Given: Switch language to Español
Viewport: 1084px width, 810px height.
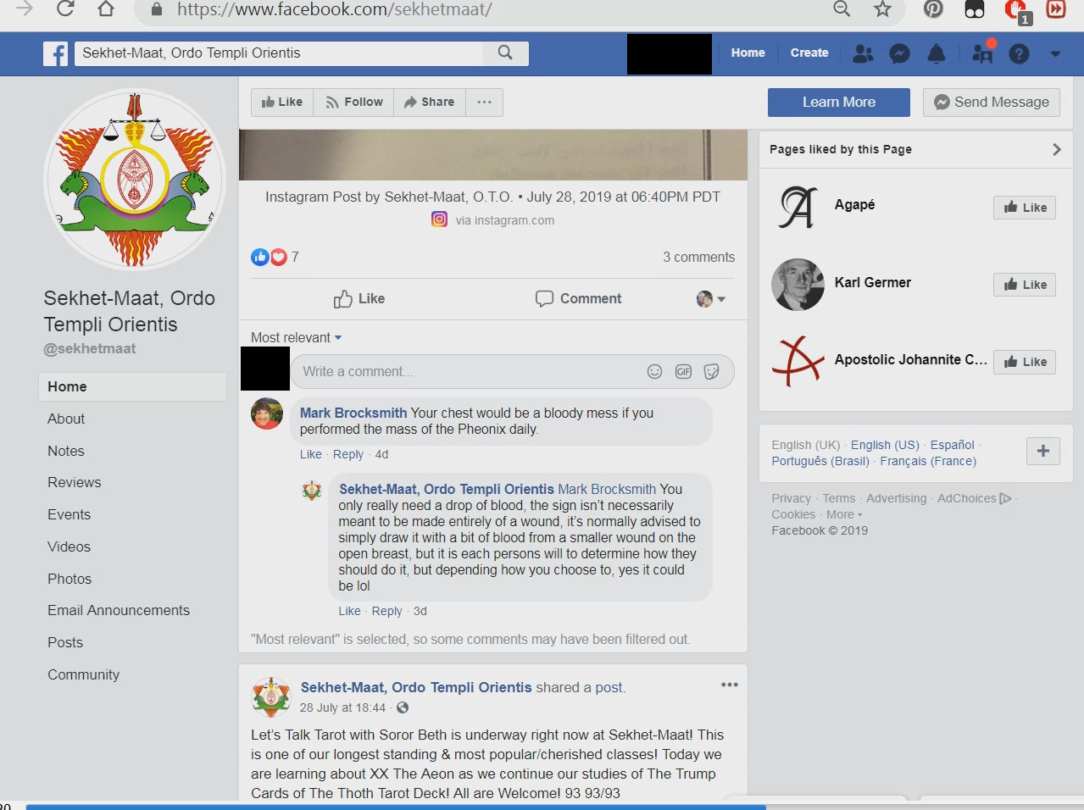Looking at the screenshot, I should tap(952, 445).
